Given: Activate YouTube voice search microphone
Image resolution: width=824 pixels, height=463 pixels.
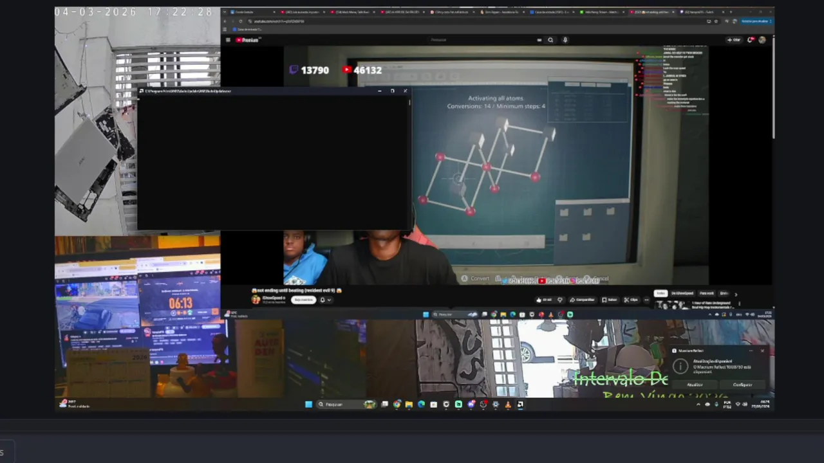Looking at the screenshot, I should 565,40.
